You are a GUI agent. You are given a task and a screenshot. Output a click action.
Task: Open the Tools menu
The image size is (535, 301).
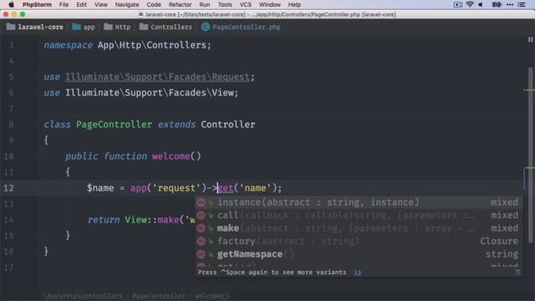(x=225, y=4)
